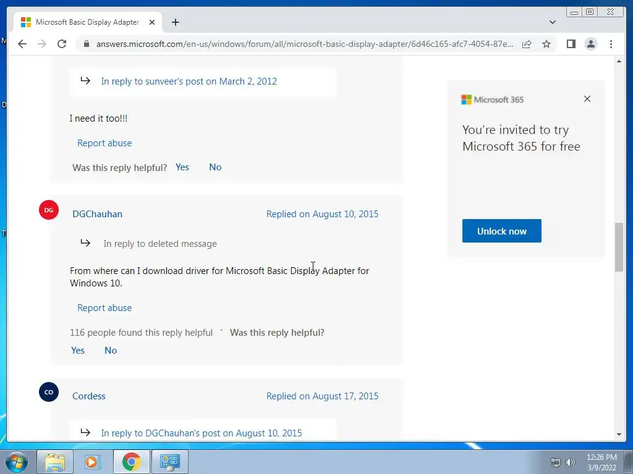Report abuse on DGChauhan's reply

click(104, 308)
